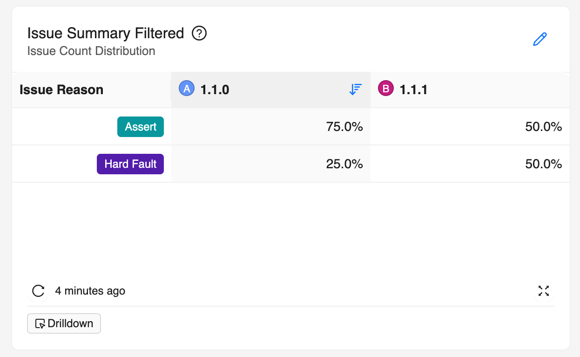Select the Assert issue tag
This screenshot has height=357, width=580.
click(x=141, y=127)
